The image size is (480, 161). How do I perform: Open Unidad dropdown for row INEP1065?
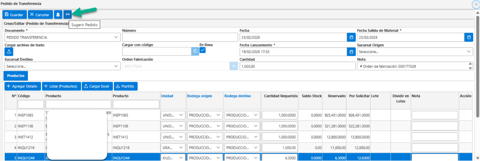(173, 116)
